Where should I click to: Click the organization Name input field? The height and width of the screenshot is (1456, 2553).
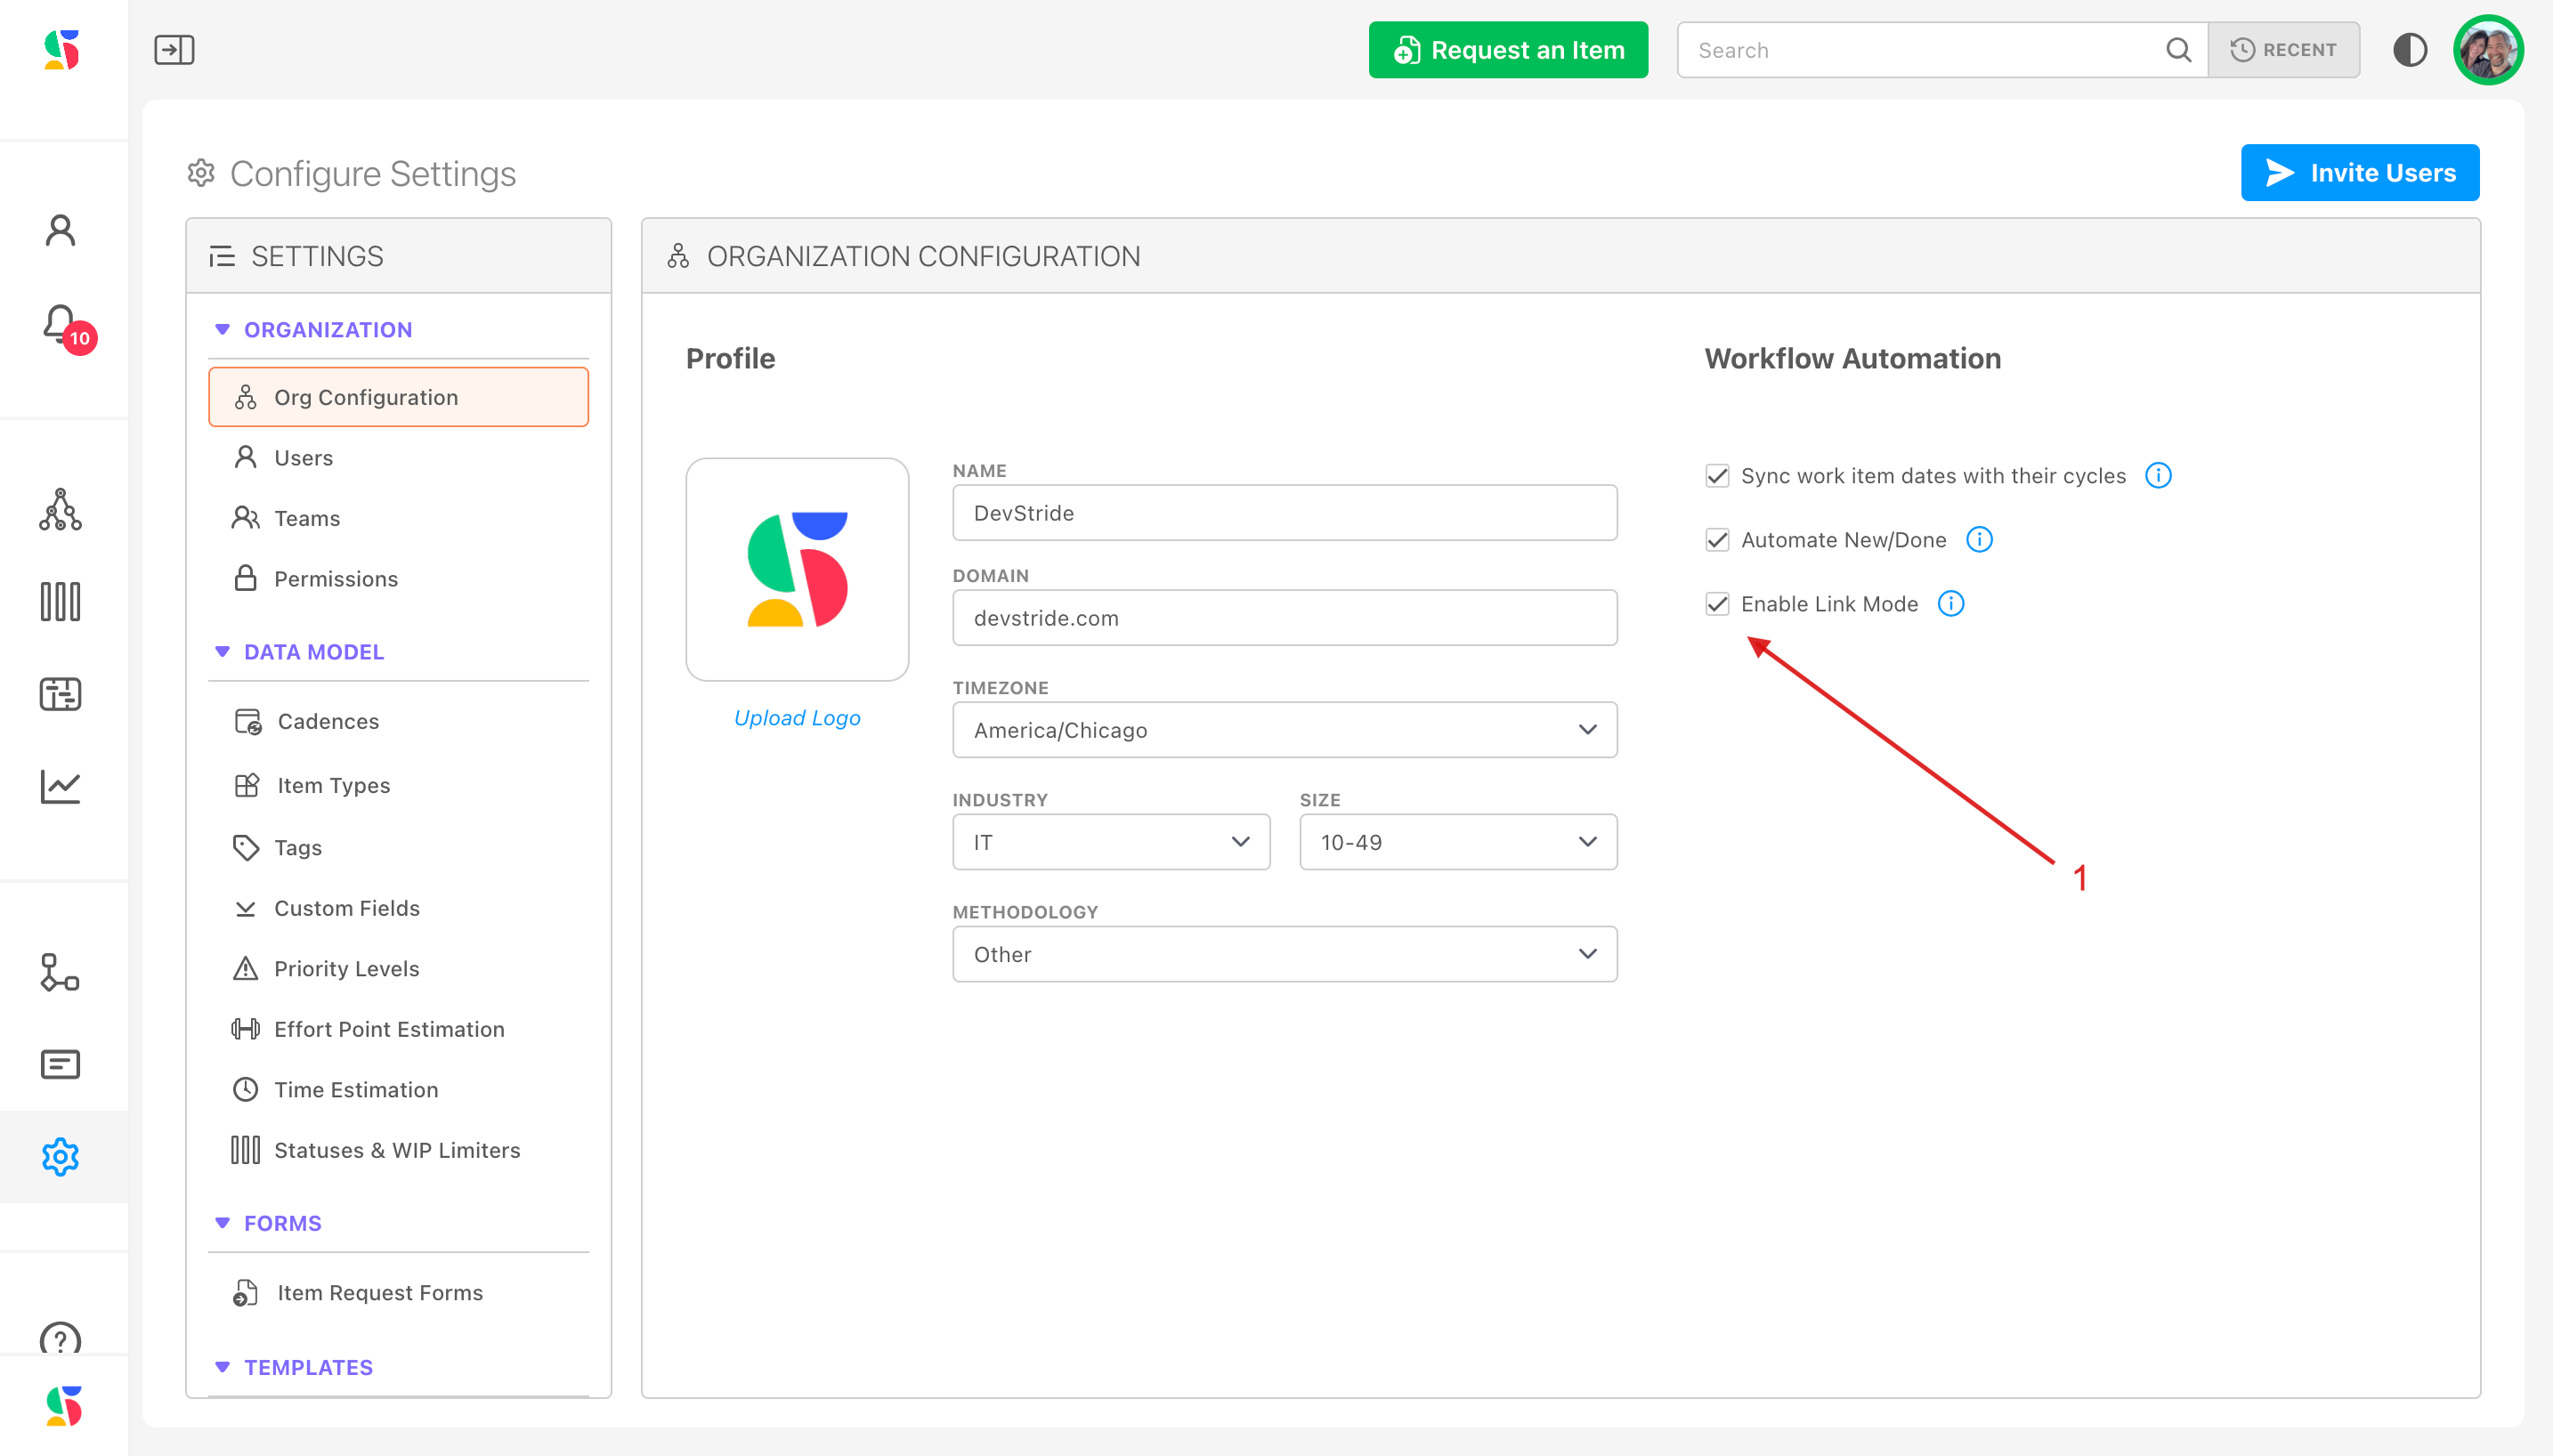[1284, 513]
